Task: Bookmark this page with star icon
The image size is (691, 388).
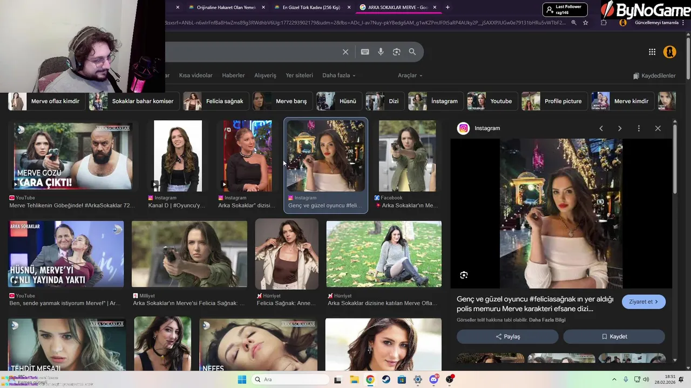Action: pyautogui.click(x=585, y=23)
